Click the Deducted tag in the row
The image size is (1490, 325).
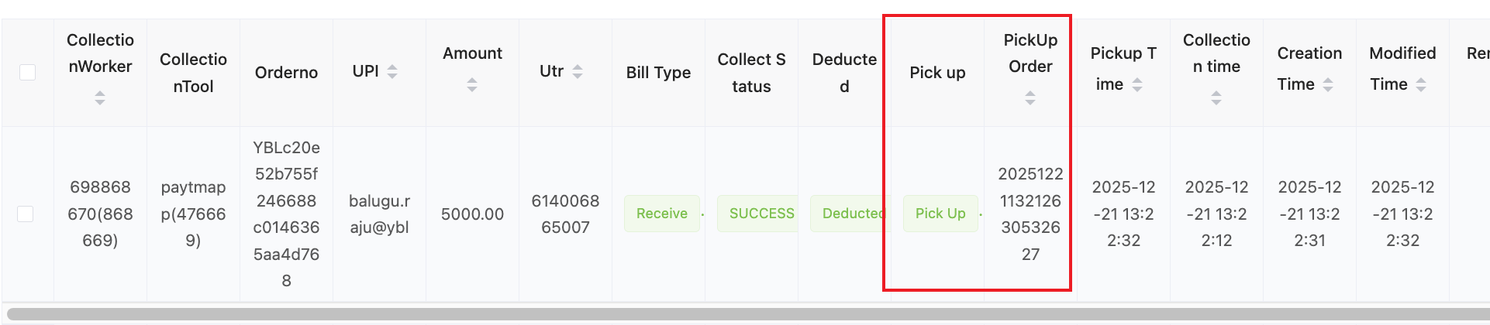click(849, 214)
